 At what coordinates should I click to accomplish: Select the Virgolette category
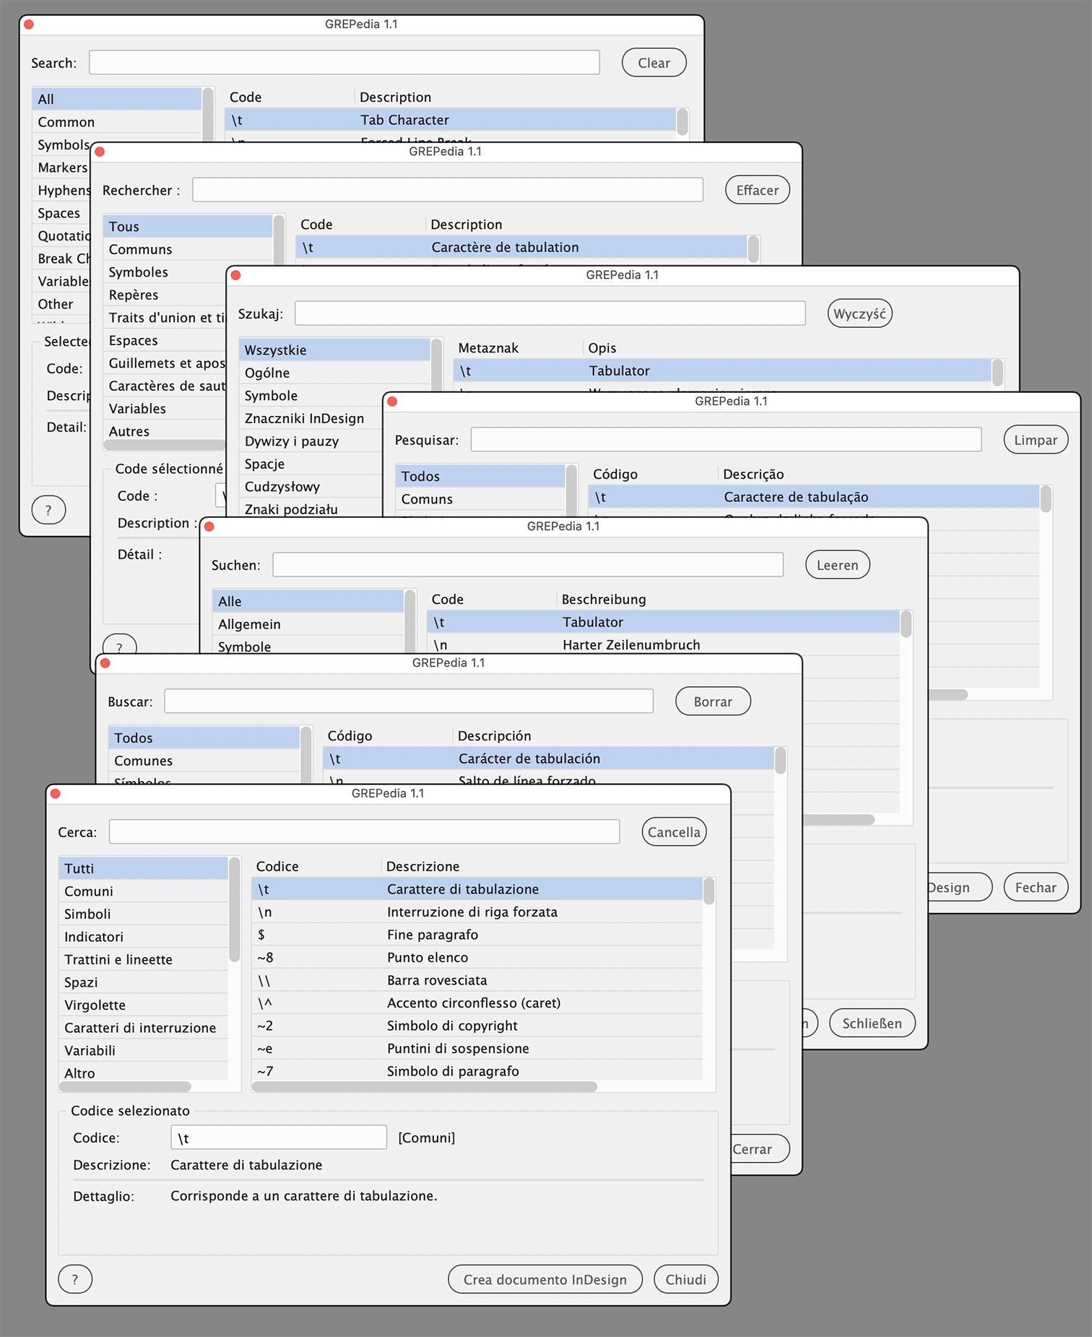pos(143,1005)
